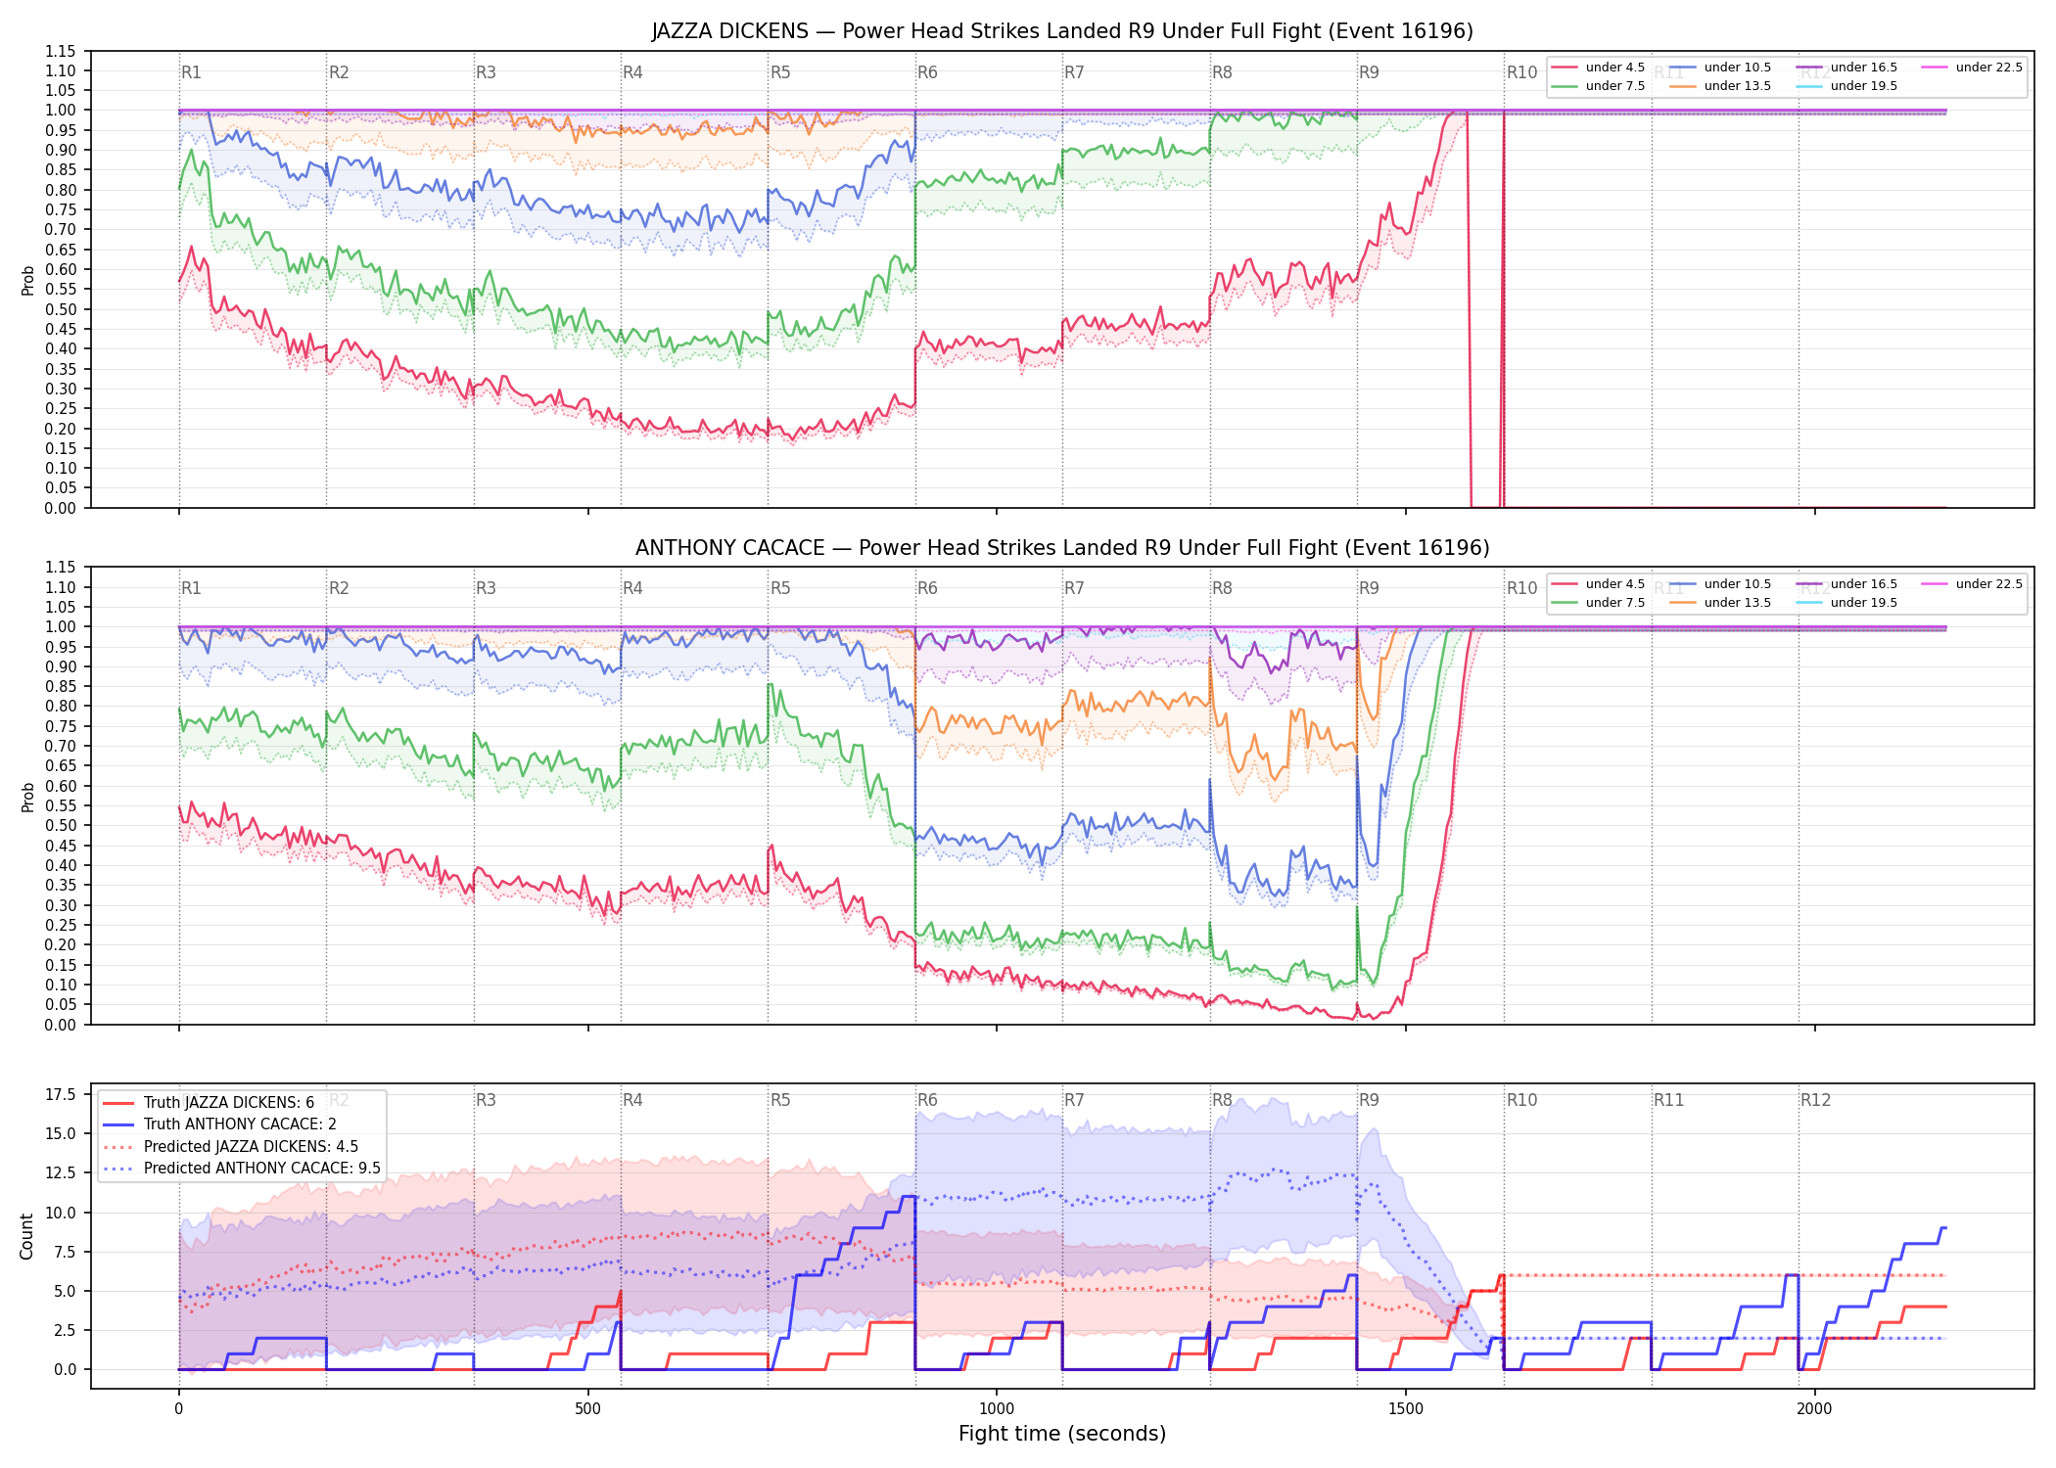This screenshot has height=1468, width=2056.
Task: Click the 0.50 tick on top chart y-axis
Action: pos(61,309)
